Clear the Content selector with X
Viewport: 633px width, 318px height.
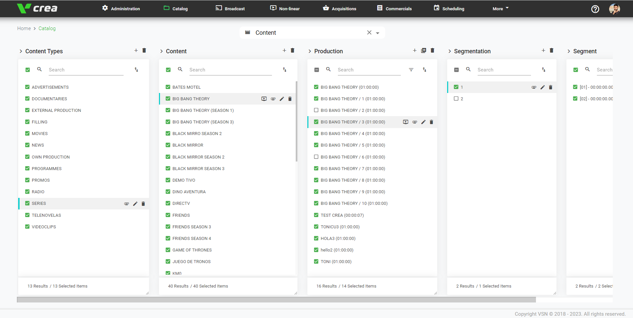pyautogui.click(x=369, y=32)
